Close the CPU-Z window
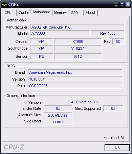 [x=128, y=4]
